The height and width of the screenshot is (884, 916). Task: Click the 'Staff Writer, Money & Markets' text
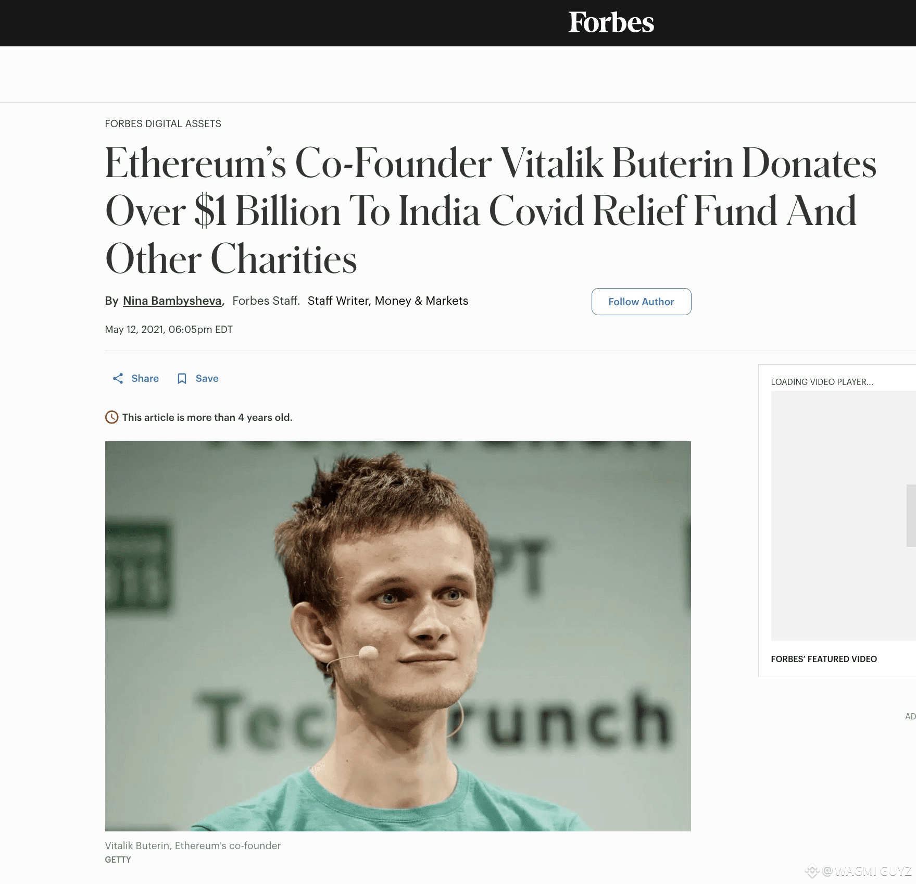tap(387, 301)
